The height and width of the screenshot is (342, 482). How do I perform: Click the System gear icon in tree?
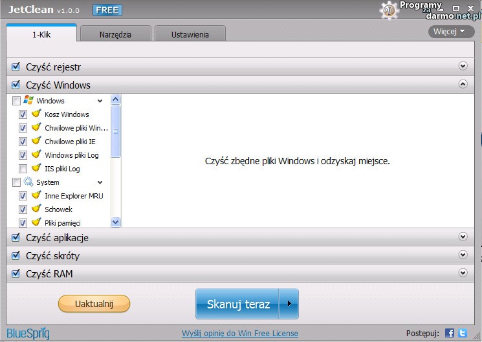[x=28, y=182]
